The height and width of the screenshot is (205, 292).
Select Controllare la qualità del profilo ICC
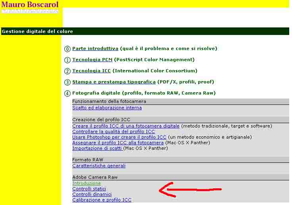[113, 132]
